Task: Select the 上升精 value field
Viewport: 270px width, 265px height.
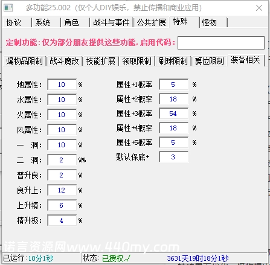Action: point(62,205)
